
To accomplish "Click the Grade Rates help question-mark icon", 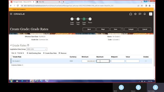I will [x=28, y=45].
